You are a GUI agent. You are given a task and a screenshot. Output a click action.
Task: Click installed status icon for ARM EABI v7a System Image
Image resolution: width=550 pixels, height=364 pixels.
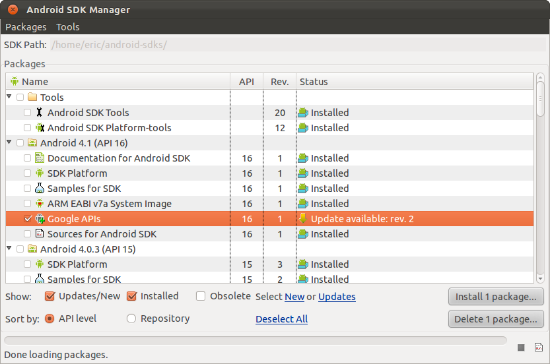coord(303,204)
